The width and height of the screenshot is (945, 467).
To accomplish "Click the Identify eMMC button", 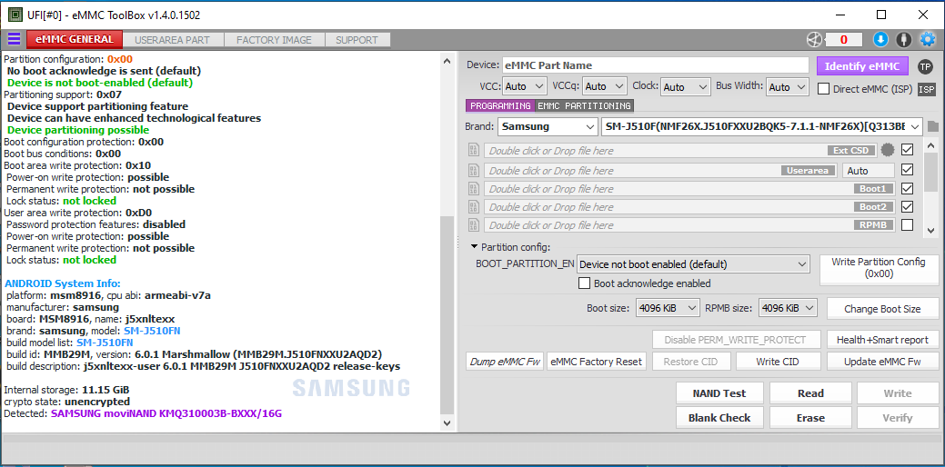I will click(862, 66).
